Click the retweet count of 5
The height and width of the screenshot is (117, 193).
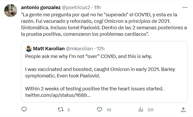coord(68,110)
